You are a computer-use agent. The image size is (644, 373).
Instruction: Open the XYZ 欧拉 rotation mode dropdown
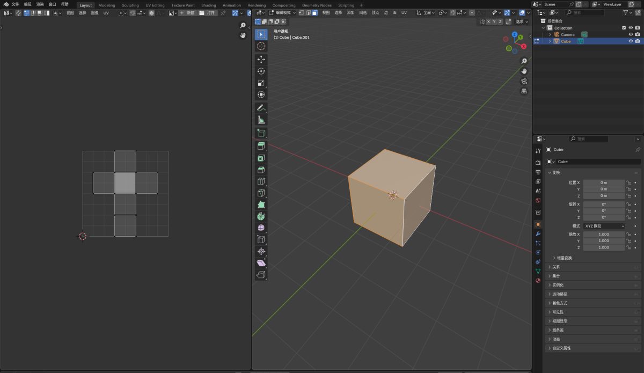click(x=604, y=226)
